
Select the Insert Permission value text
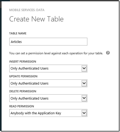pyautogui.click(x=29, y=68)
